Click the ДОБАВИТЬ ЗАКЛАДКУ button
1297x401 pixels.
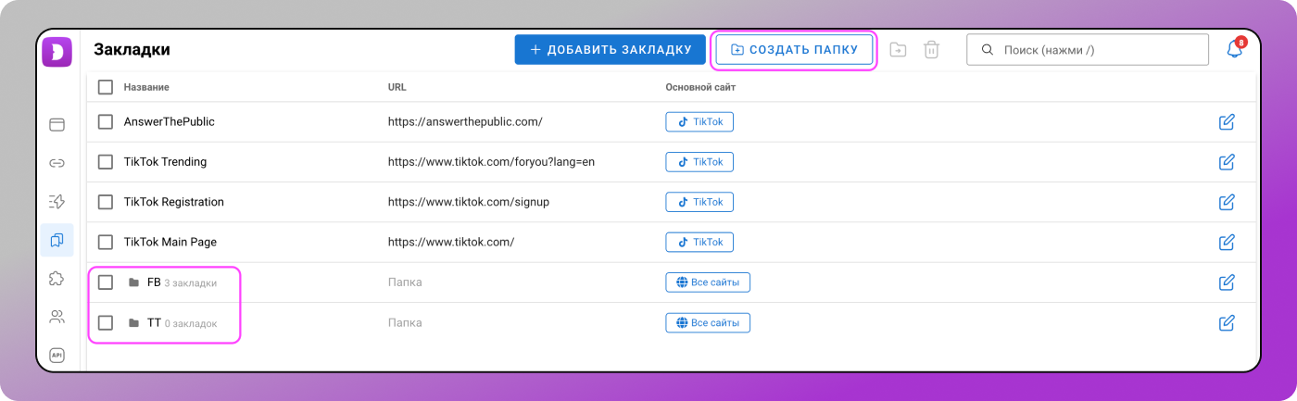coord(611,50)
